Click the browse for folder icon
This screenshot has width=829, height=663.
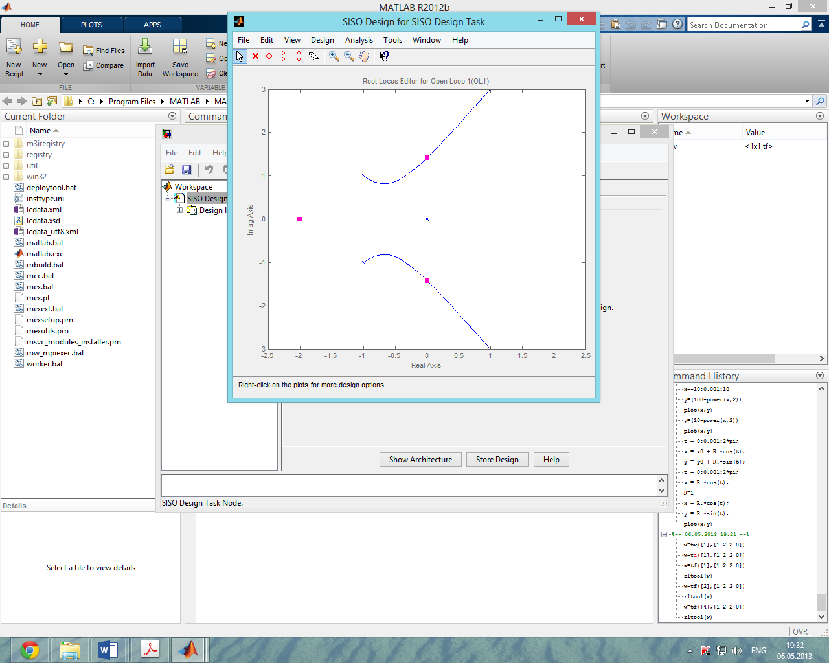[52, 101]
